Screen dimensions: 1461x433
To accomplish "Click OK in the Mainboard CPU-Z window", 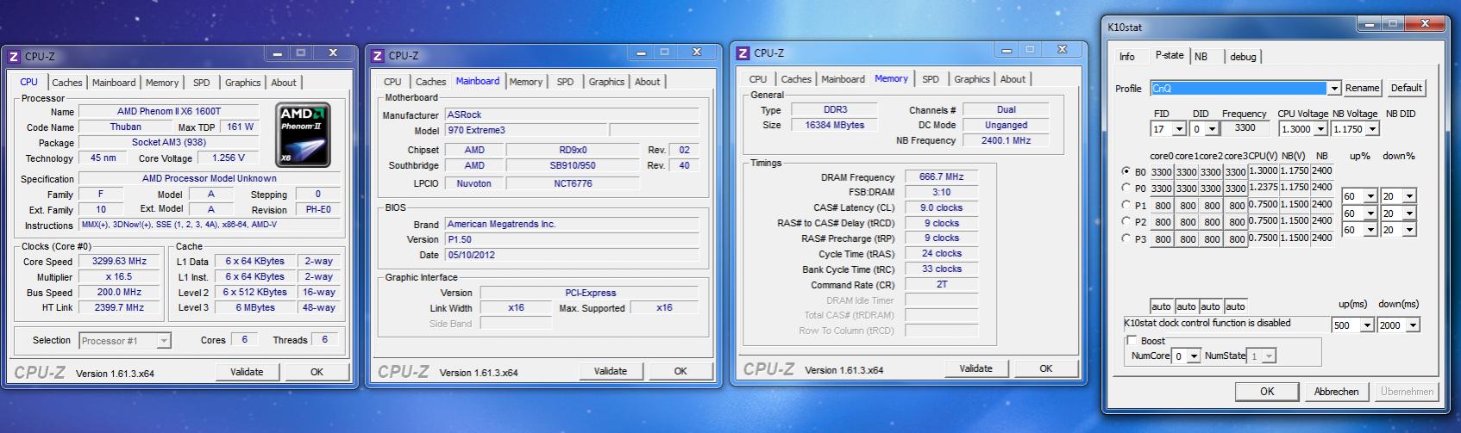I will pyautogui.click(x=680, y=371).
